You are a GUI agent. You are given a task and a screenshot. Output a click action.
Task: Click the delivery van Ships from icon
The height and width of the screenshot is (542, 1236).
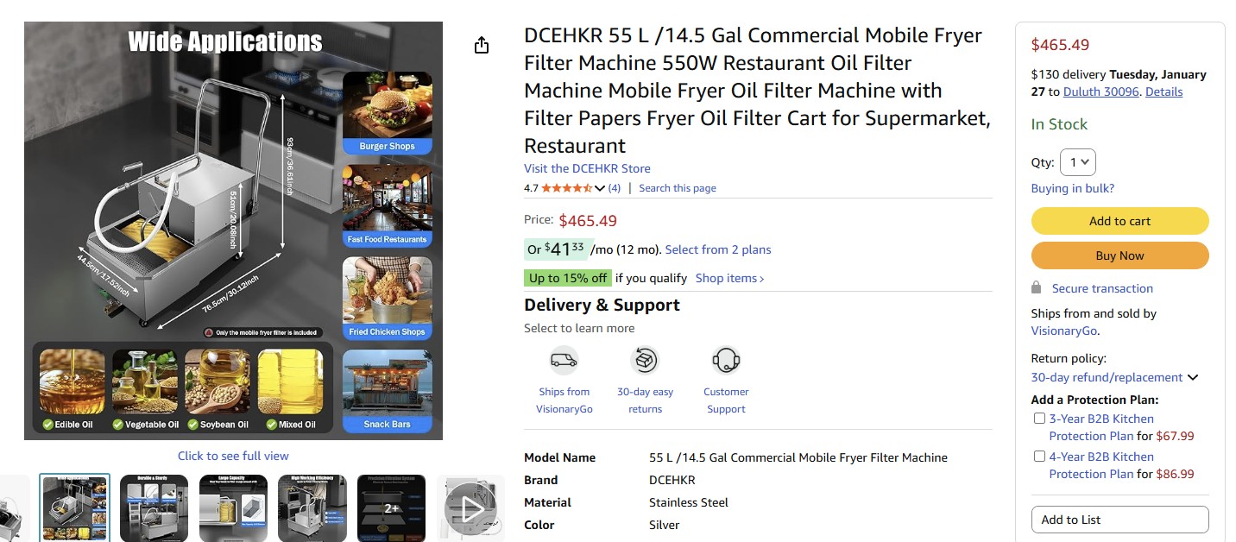[564, 360]
